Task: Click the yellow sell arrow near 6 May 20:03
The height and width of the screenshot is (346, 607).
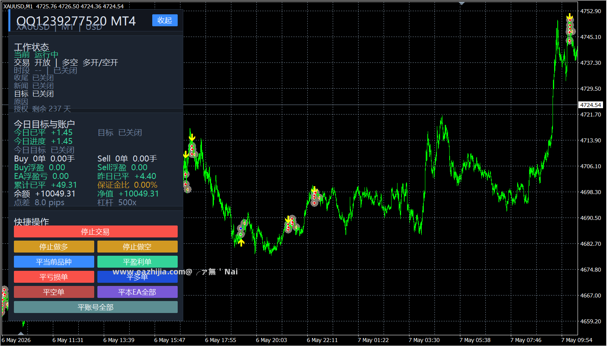Action: tap(288, 220)
